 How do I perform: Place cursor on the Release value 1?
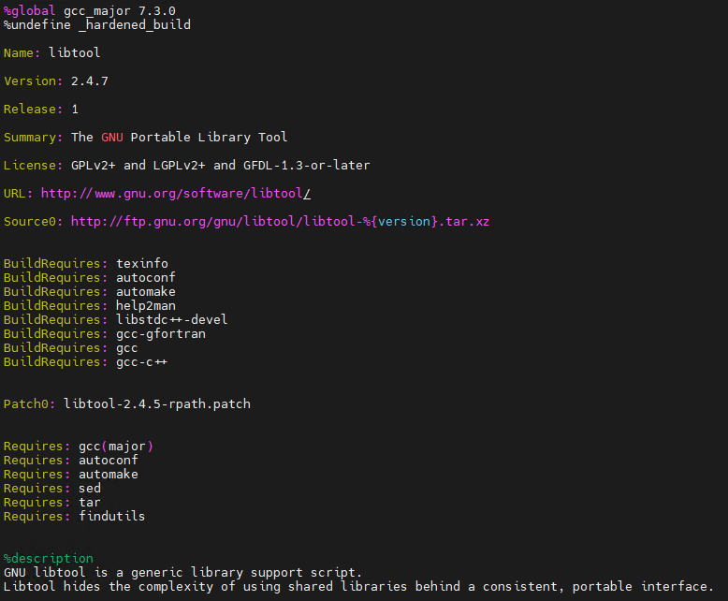[75, 109]
